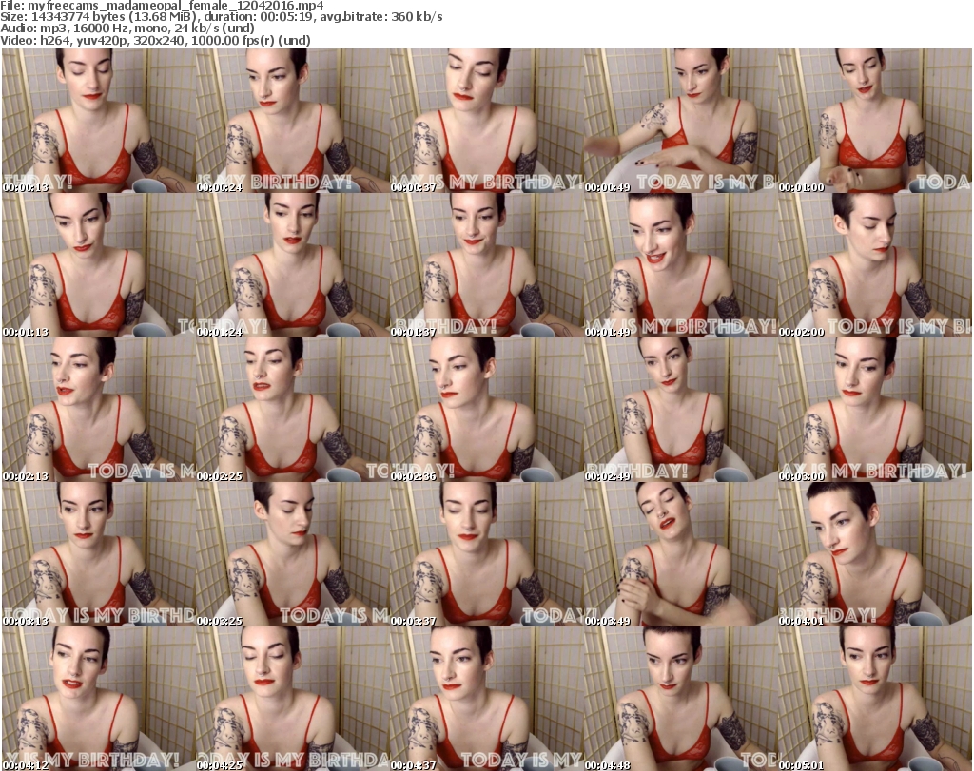Open the frame marked 00:02:13
The image size is (974, 771).
[x=98, y=410]
